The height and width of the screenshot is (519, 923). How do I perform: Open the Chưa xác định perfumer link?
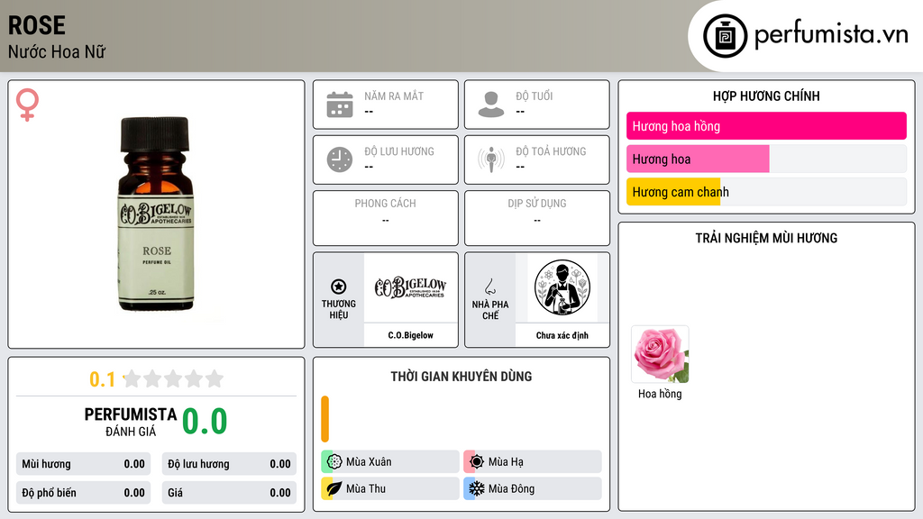pos(562,335)
